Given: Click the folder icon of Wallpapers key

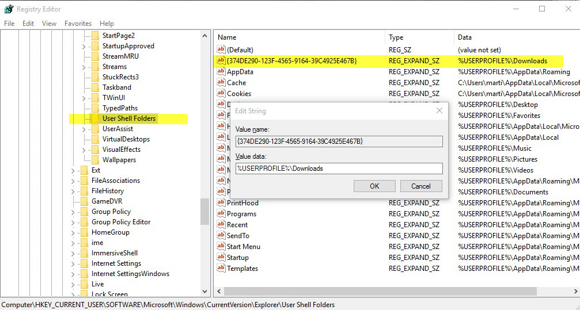Looking at the screenshot, I should tap(96, 160).
